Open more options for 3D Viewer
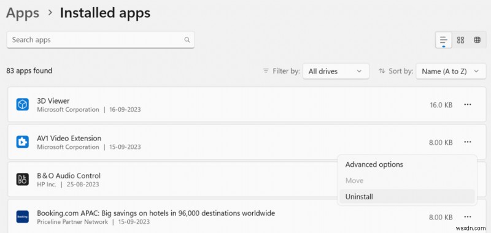The height and width of the screenshot is (233, 491). tap(468, 104)
